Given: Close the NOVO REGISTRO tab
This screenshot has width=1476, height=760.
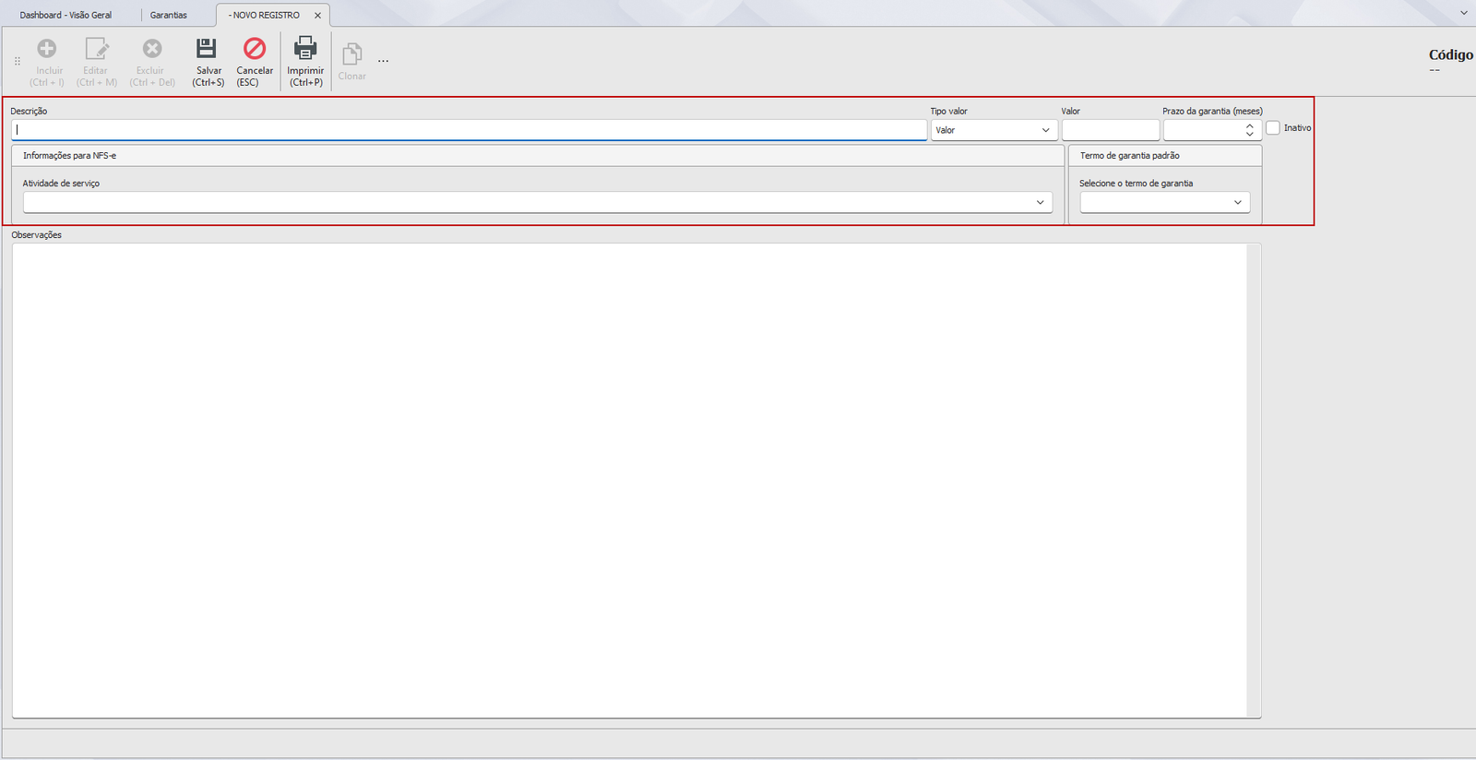Looking at the screenshot, I should (317, 16).
